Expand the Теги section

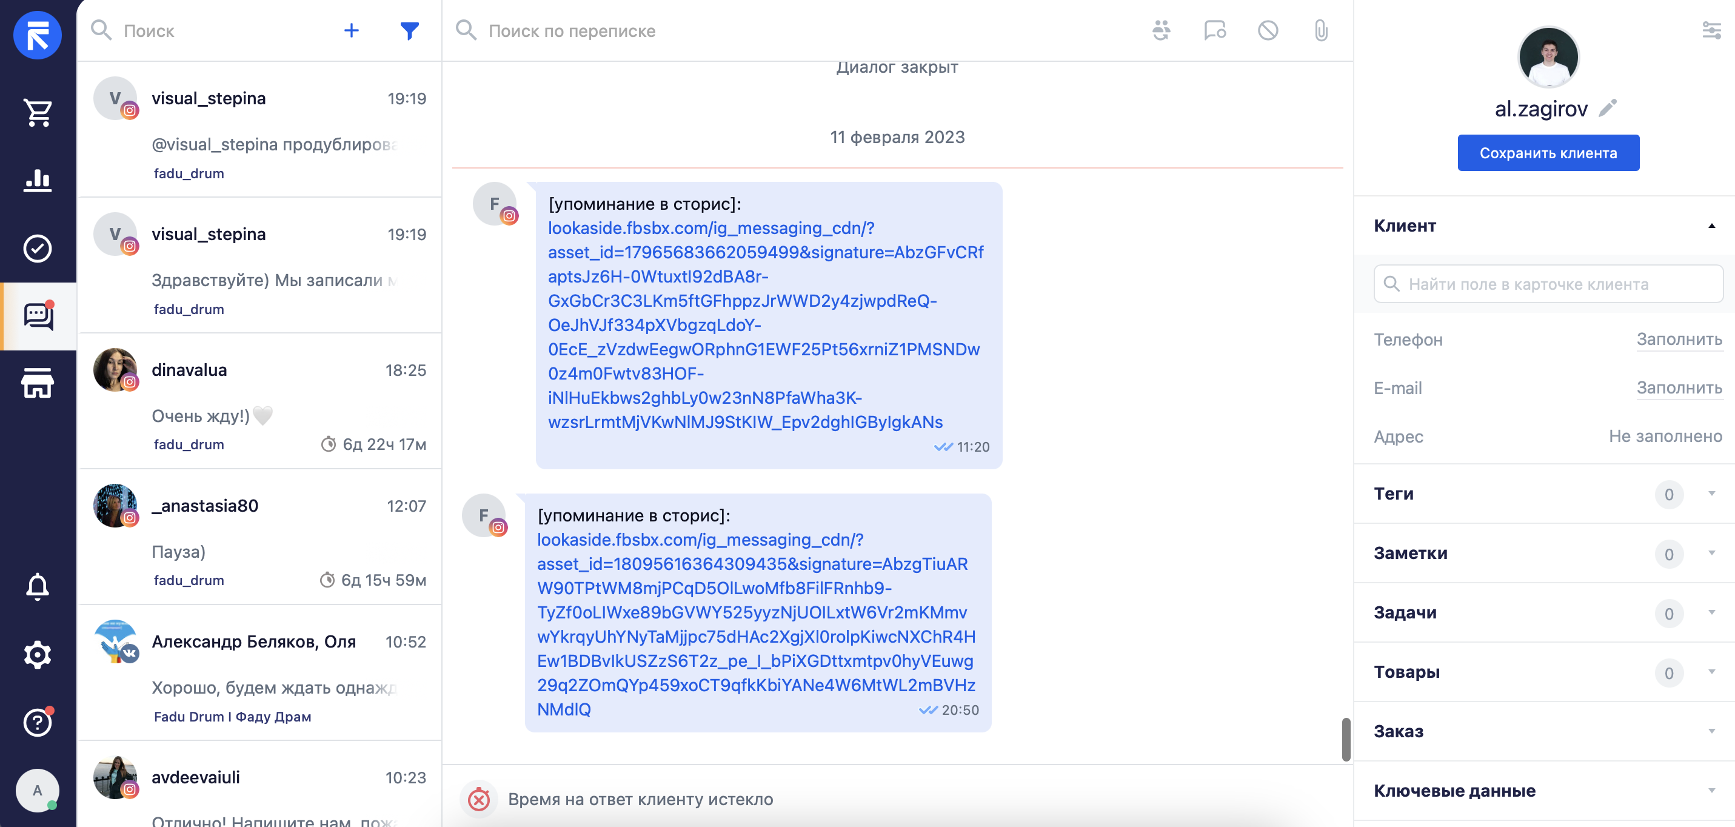(1711, 494)
